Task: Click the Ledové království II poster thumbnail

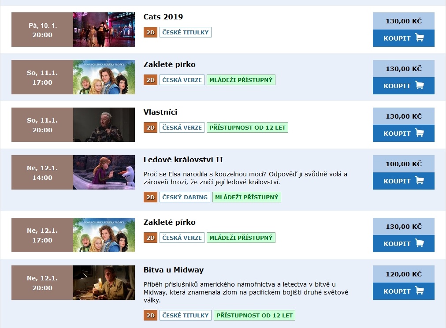Action: point(104,172)
